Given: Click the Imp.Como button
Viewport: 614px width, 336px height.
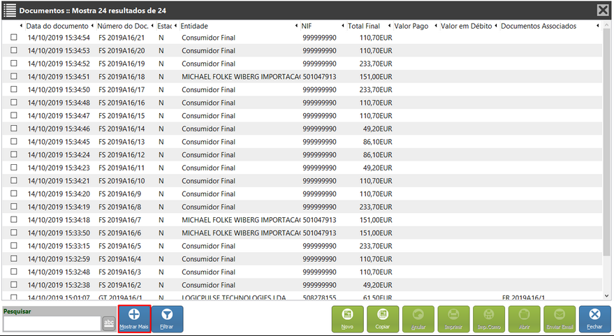Looking at the screenshot, I should point(488,319).
